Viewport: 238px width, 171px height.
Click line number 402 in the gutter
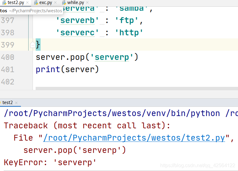(x=8, y=82)
